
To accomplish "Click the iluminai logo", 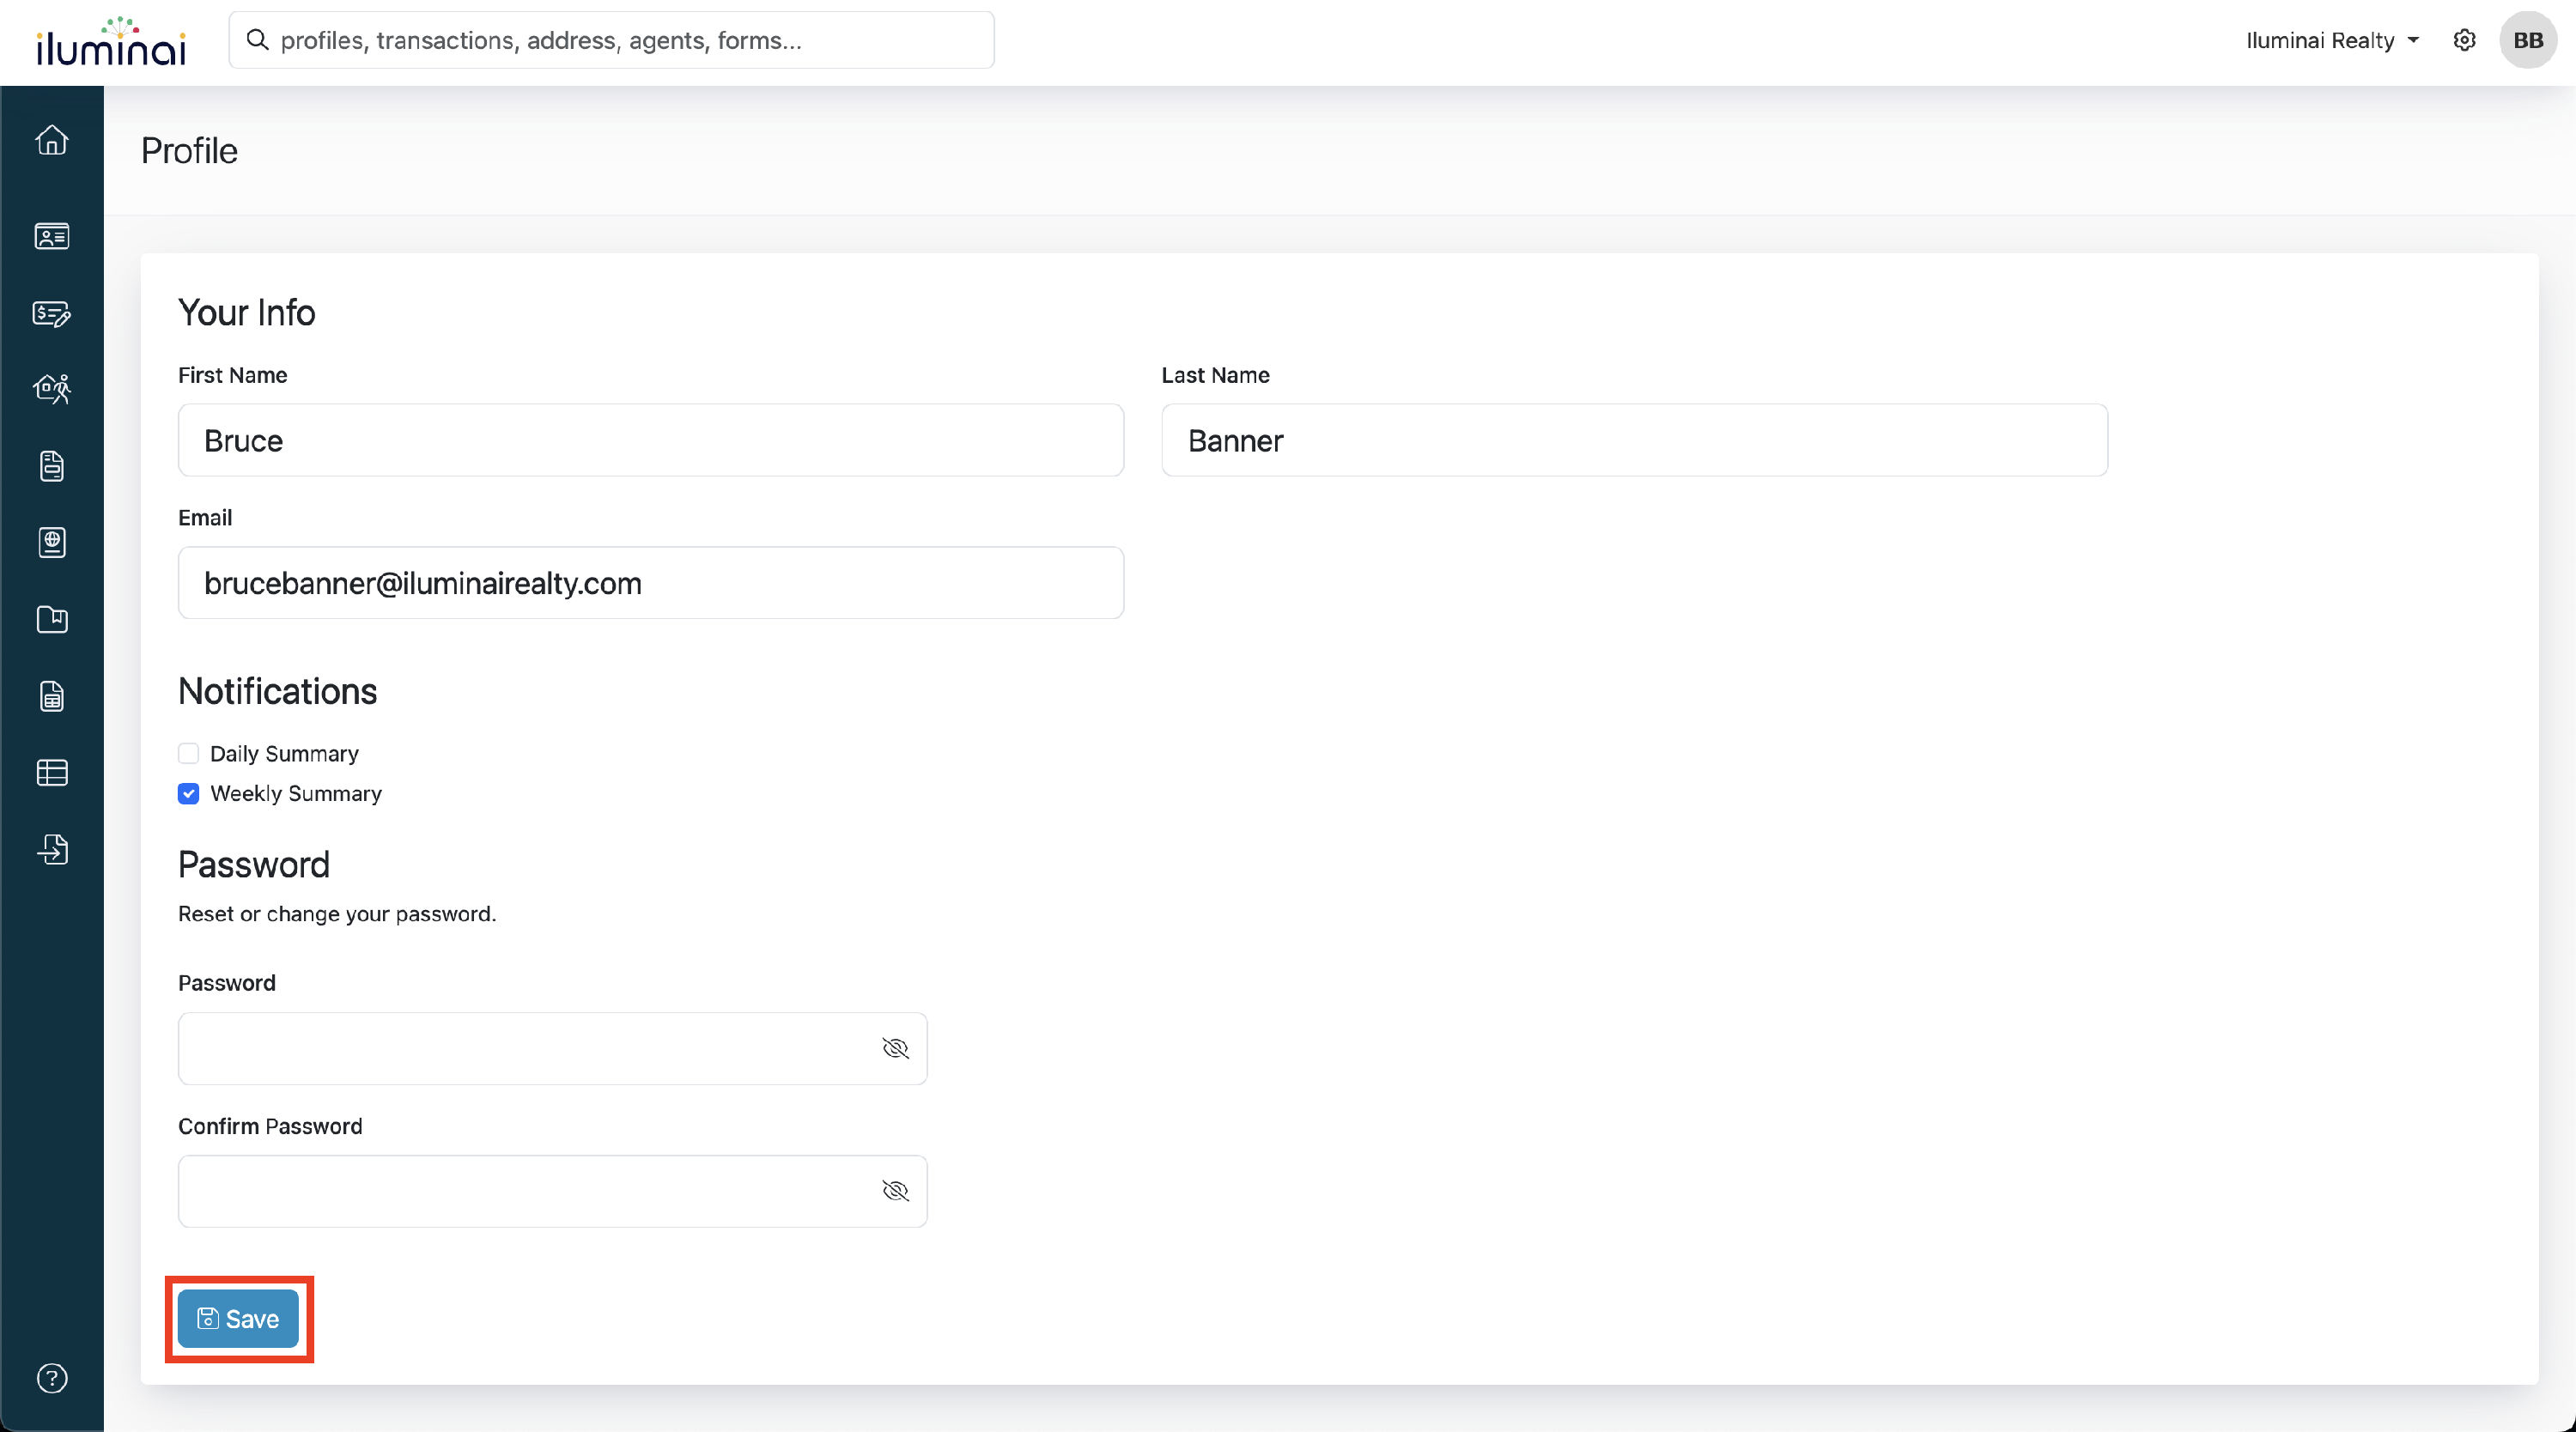I will pos(111,42).
